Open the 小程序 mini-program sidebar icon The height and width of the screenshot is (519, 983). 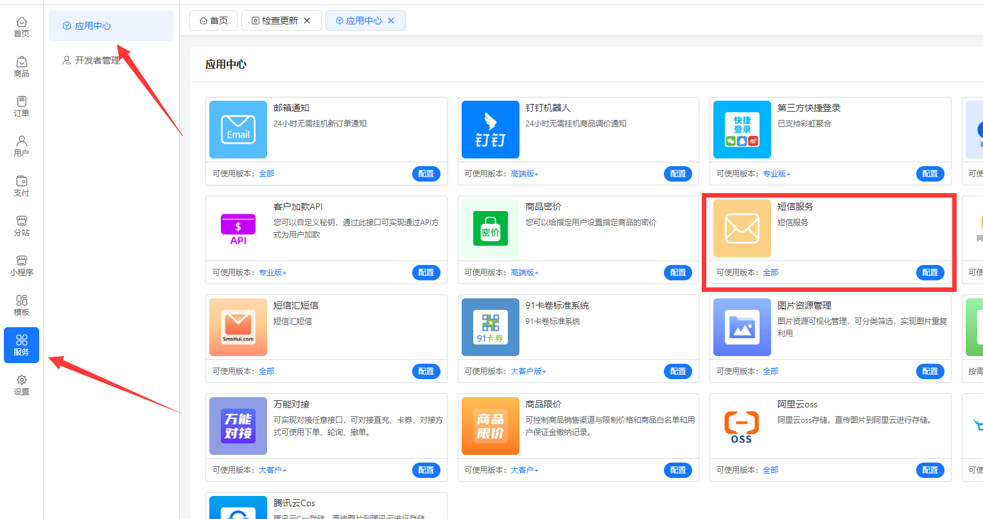[x=21, y=266]
